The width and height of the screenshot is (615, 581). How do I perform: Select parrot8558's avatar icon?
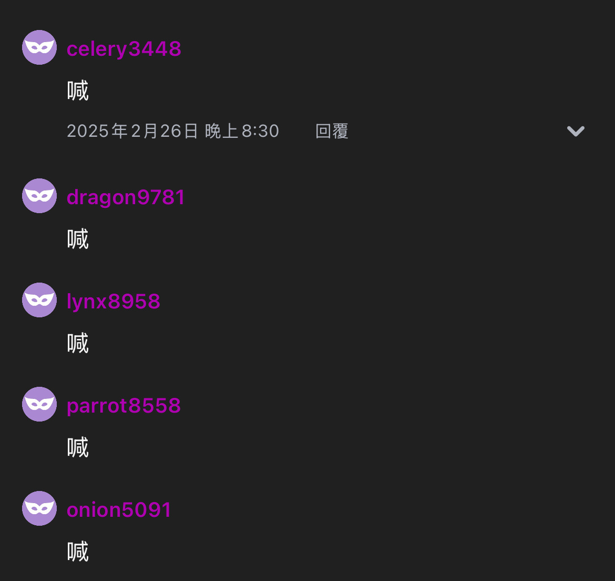(x=39, y=404)
